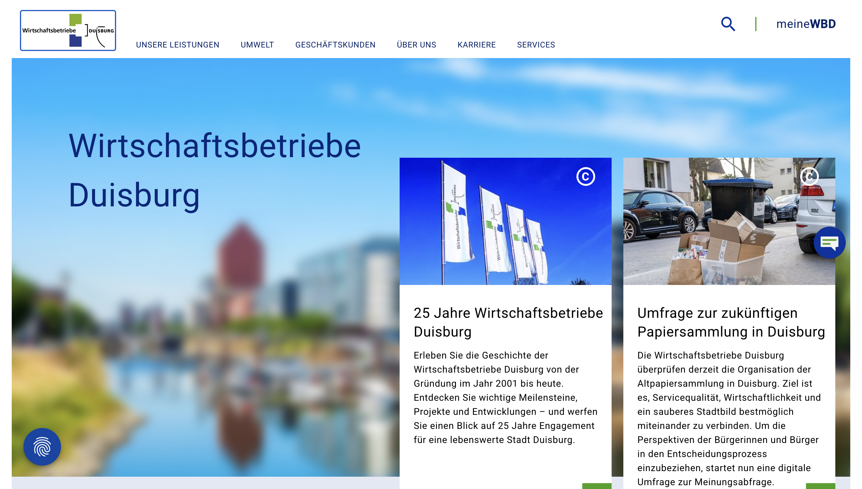Click the fingerprint privacy settings button

[42, 446]
